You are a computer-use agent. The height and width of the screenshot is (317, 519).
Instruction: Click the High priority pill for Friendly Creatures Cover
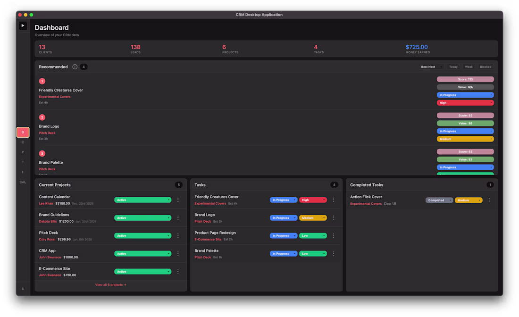(x=465, y=102)
